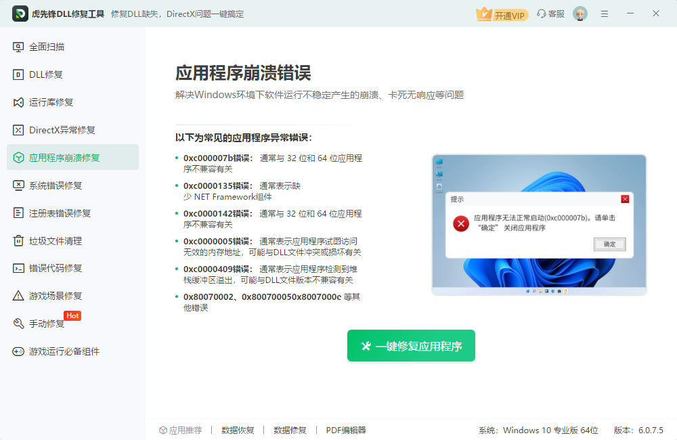This screenshot has height=440, width=677.
Task: Open the user avatar profile
Action: 580,14
